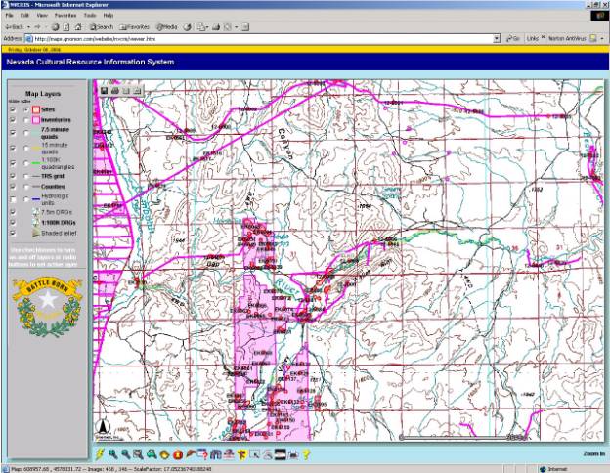Click the yellow lightning bolt tool
Screen dimensions: 610x473
(x=101, y=454)
